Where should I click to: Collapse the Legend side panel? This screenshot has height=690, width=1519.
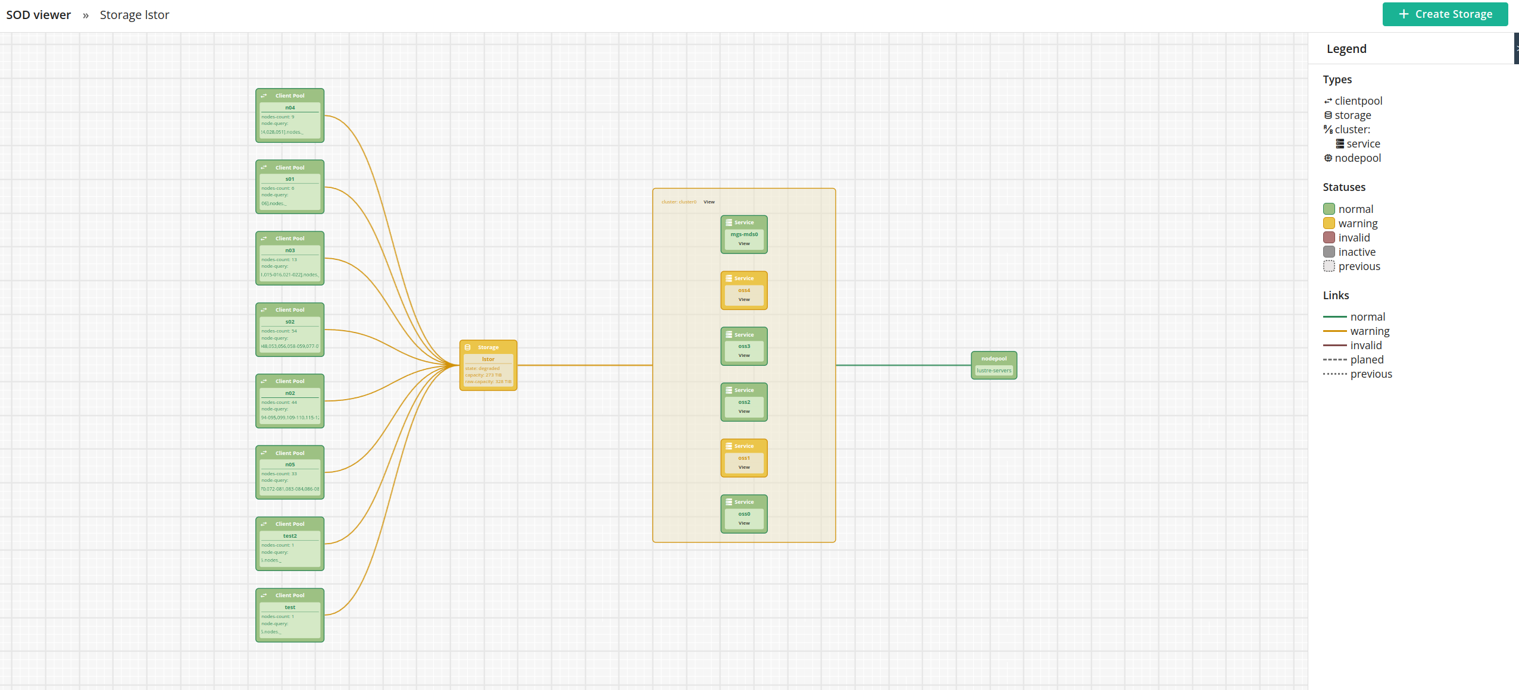tap(1516, 48)
